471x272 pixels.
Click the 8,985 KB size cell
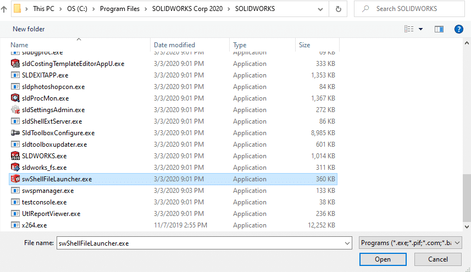[323, 132]
